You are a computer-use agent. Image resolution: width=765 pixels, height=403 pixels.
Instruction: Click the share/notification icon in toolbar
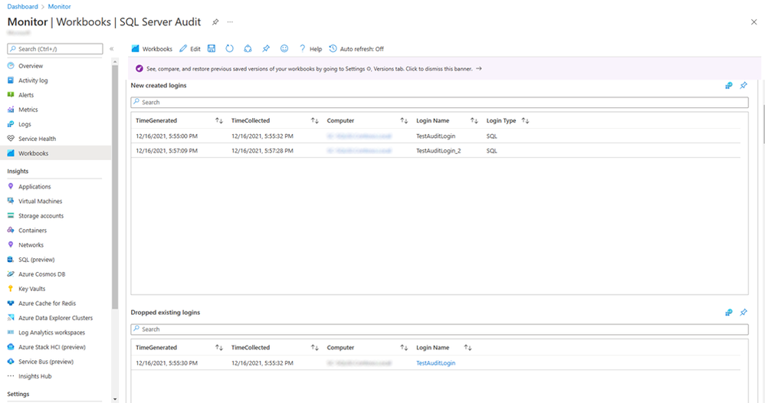pyautogui.click(x=248, y=48)
